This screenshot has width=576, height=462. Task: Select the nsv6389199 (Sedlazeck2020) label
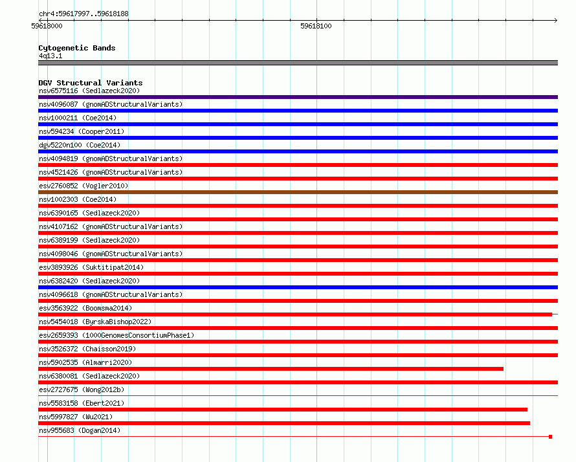pos(89,240)
